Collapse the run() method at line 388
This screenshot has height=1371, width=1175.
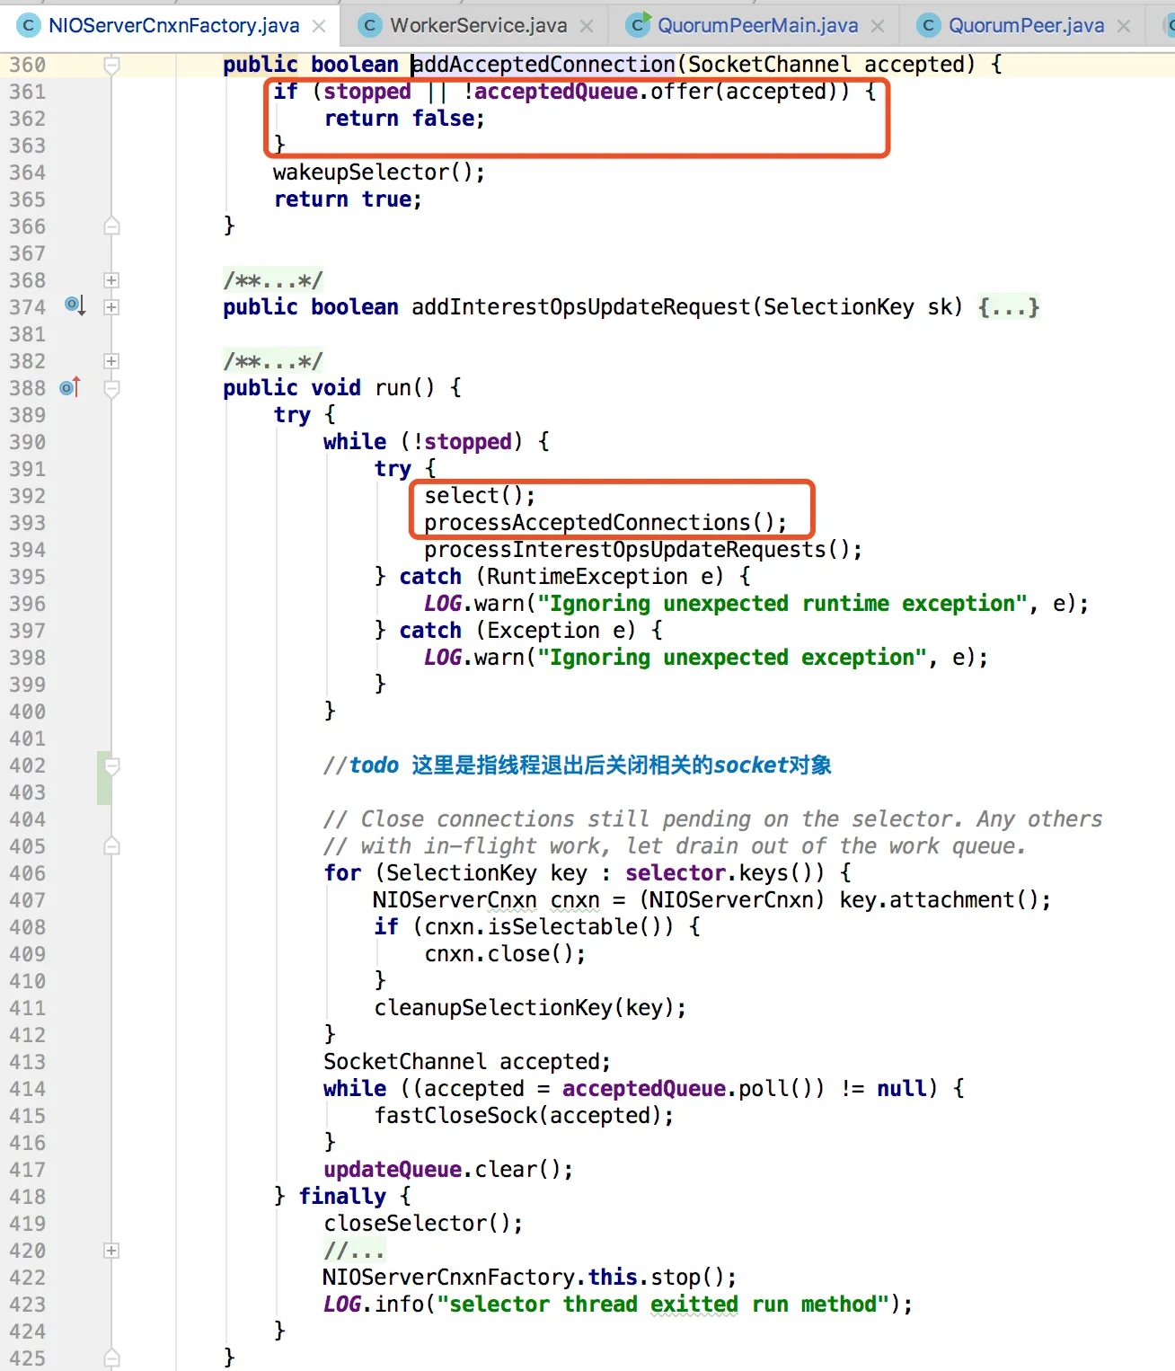tap(111, 388)
